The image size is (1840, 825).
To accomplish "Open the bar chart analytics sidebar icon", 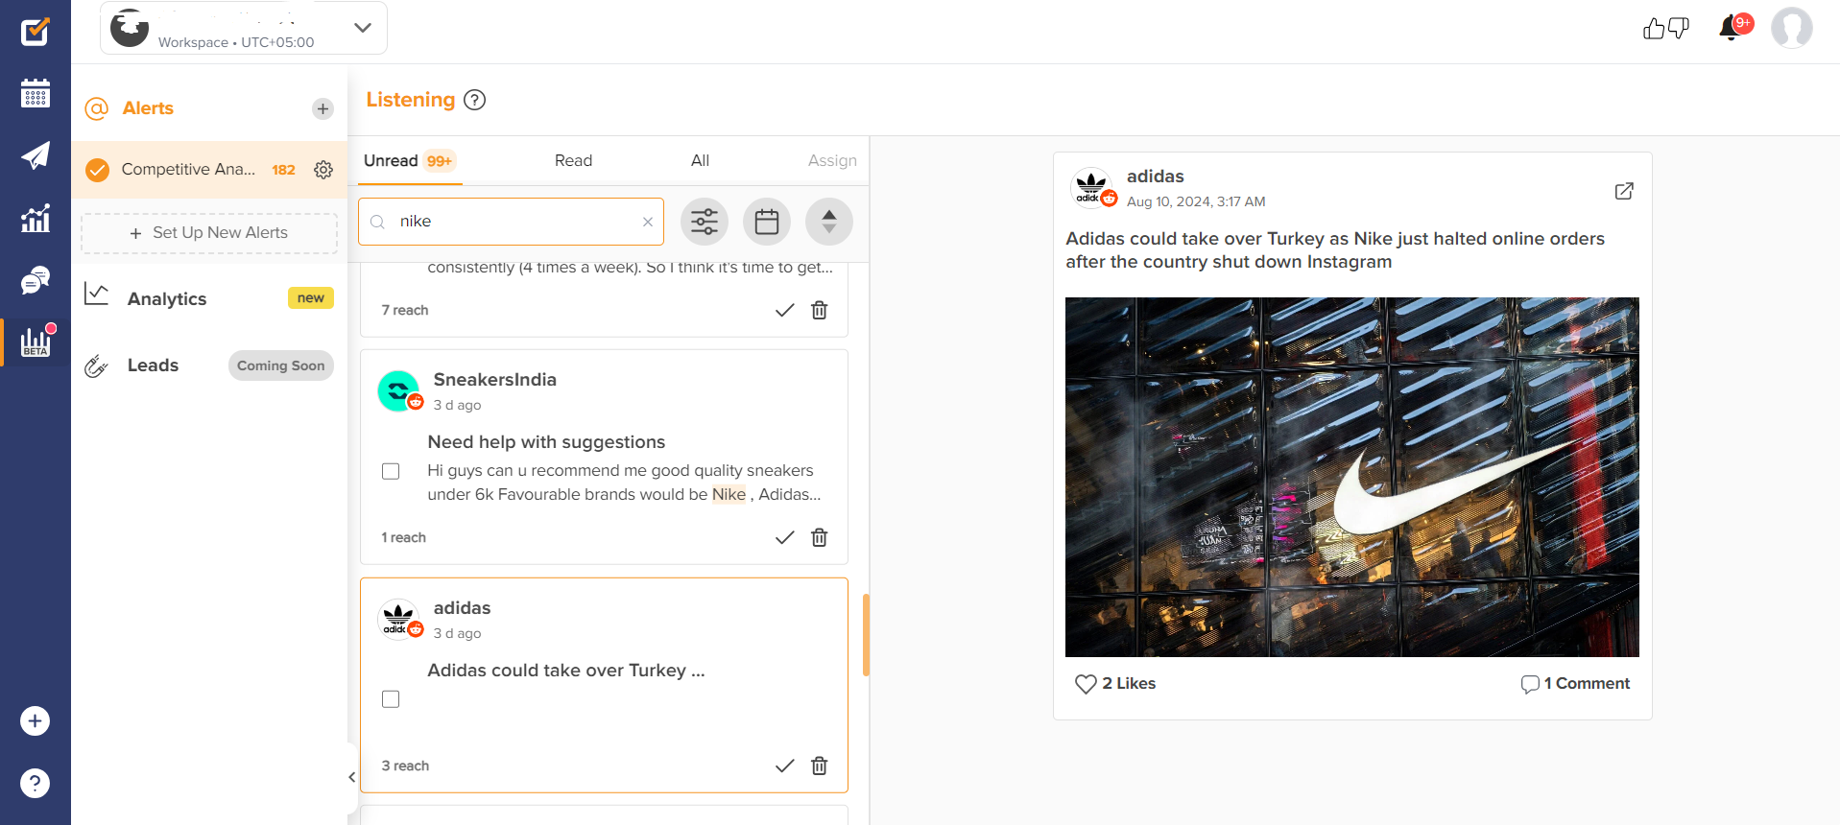I will pyautogui.click(x=36, y=218).
